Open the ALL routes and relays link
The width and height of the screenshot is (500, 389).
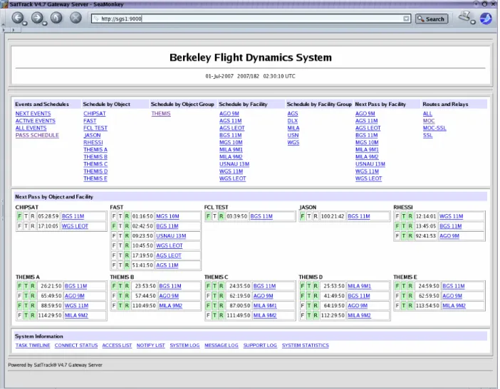pyautogui.click(x=427, y=113)
